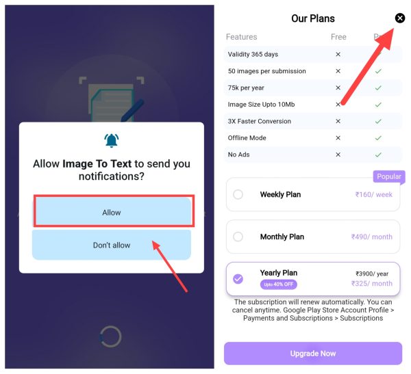The width and height of the screenshot is (411, 374).
Task: Select the Monthly Plan radio button
Action: pos(238,237)
